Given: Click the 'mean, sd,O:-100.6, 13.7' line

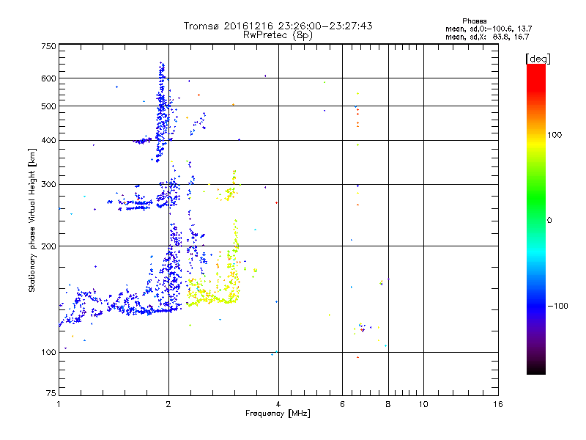Looking at the screenshot, I should (489, 29).
